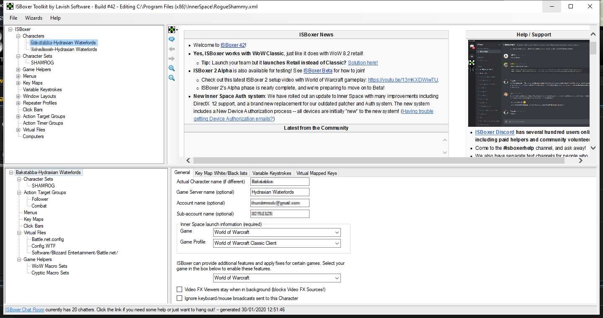Viewport: 603px width, 318px height.
Task: Enable Video FX Viewers stay when in background
Action: click(x=180, y=290)
